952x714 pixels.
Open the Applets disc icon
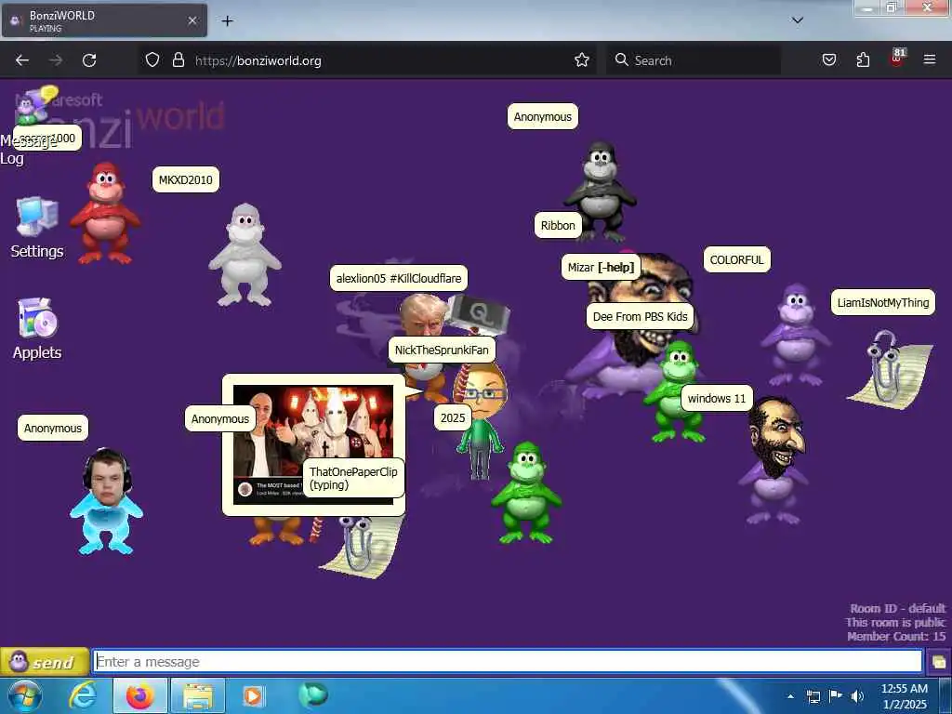[37, 318]
